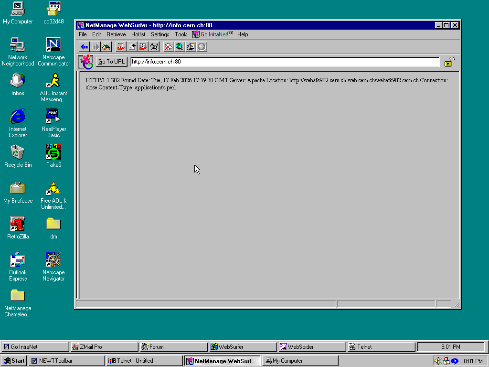Click the globe with magnifier search icon
The image size is (489, 367).
point(180,46)
